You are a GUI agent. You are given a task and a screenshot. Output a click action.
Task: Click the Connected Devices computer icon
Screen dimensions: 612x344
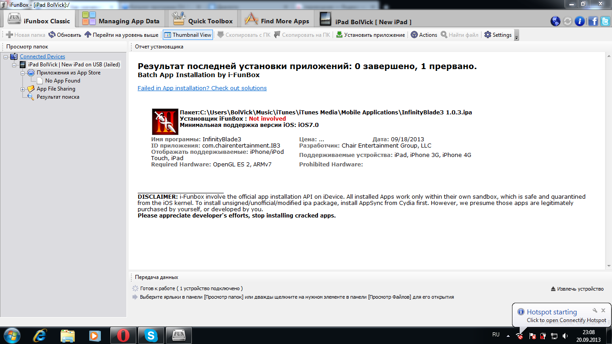click(14, 57)
